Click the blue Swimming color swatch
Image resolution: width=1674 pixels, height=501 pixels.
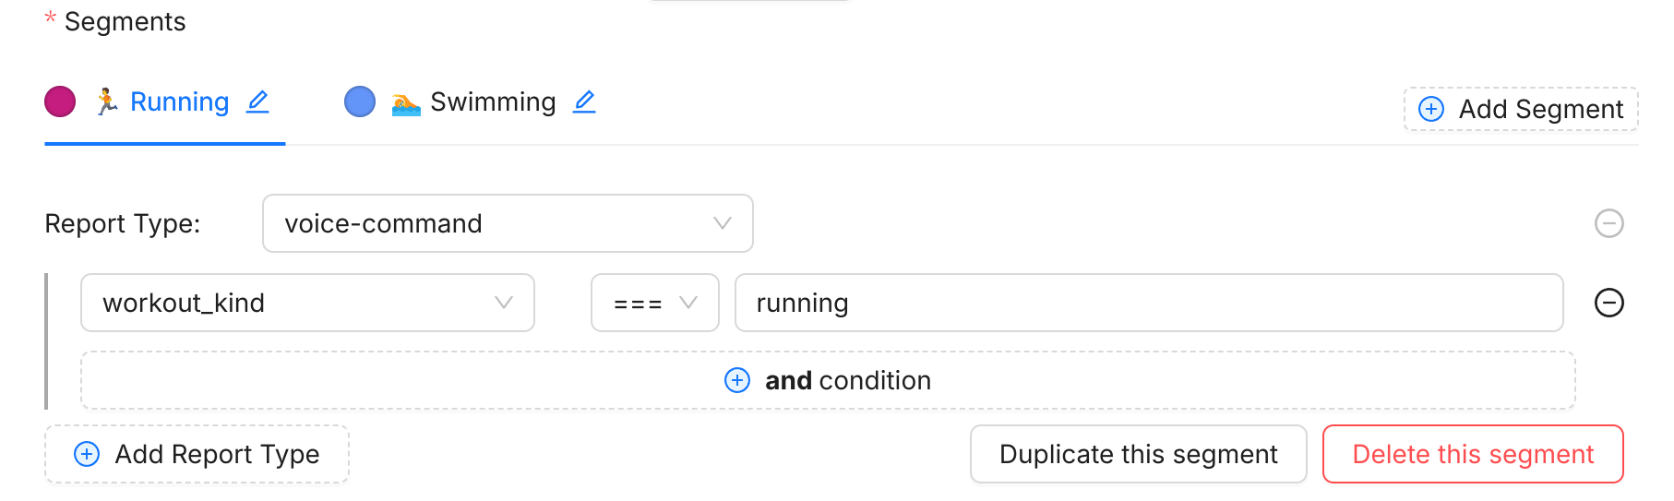tap(360, 101)
